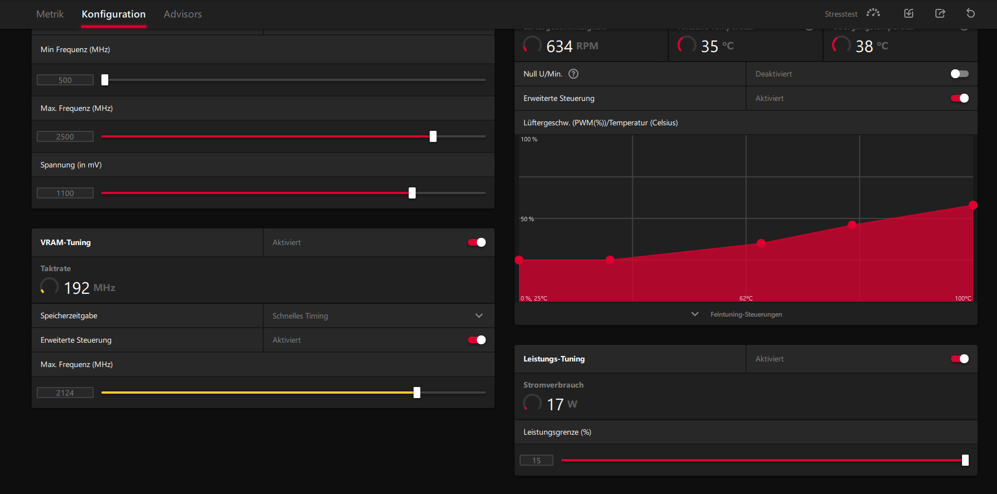Select the second fan curve point
This screenshot has height=494, width=997.
610,260
